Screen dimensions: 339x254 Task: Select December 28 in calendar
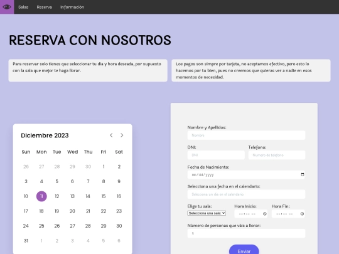coord(88,226)
